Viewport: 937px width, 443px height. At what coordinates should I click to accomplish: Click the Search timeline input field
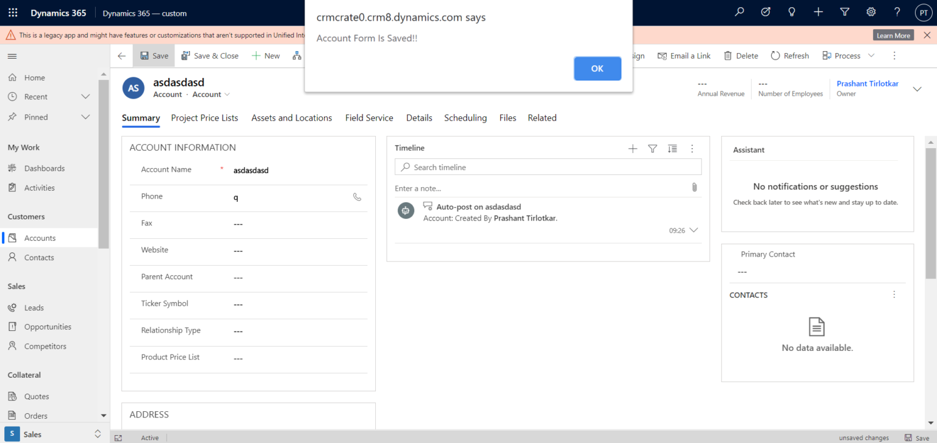pyautogui.click(x=548, y=167)
